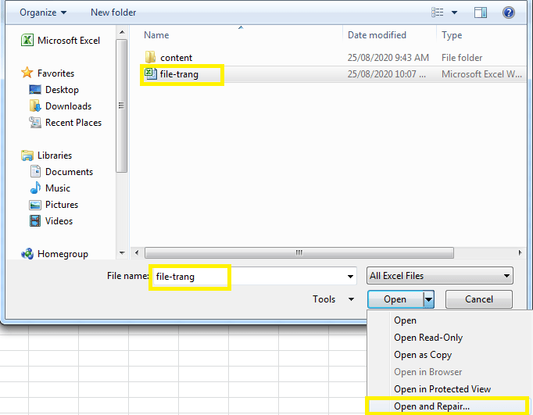The width and height of the screenshot is (533, 415).
Task: Select the Videos library label
Action: pyautogui.click(x=59, y=221)
